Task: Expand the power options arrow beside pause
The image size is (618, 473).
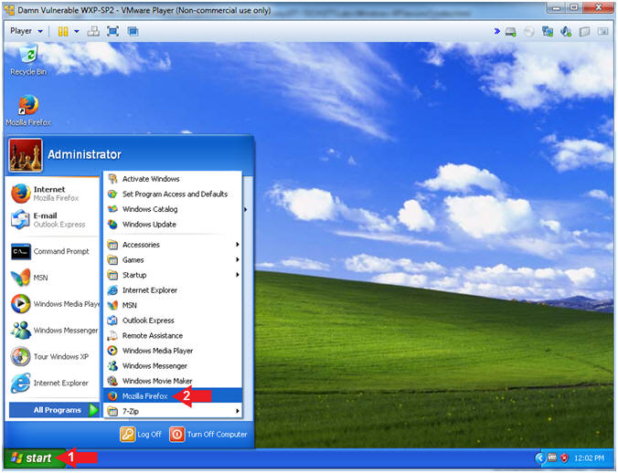Action: [77, 31]
